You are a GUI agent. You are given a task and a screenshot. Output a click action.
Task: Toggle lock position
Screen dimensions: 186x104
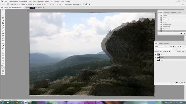[x=165, y=52]
